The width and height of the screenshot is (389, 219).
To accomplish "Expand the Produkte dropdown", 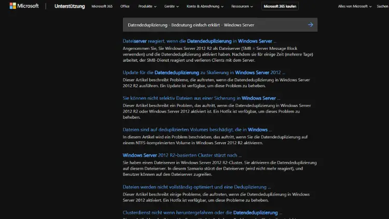I will tap(147, 6).
